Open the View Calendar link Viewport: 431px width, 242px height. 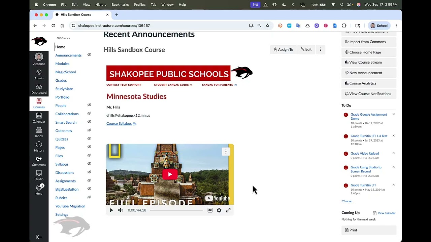386,213
